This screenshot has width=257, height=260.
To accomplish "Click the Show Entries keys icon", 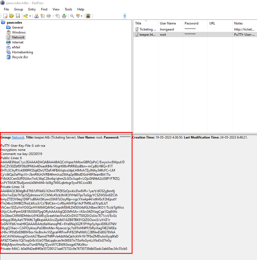I will click(78, 16).
